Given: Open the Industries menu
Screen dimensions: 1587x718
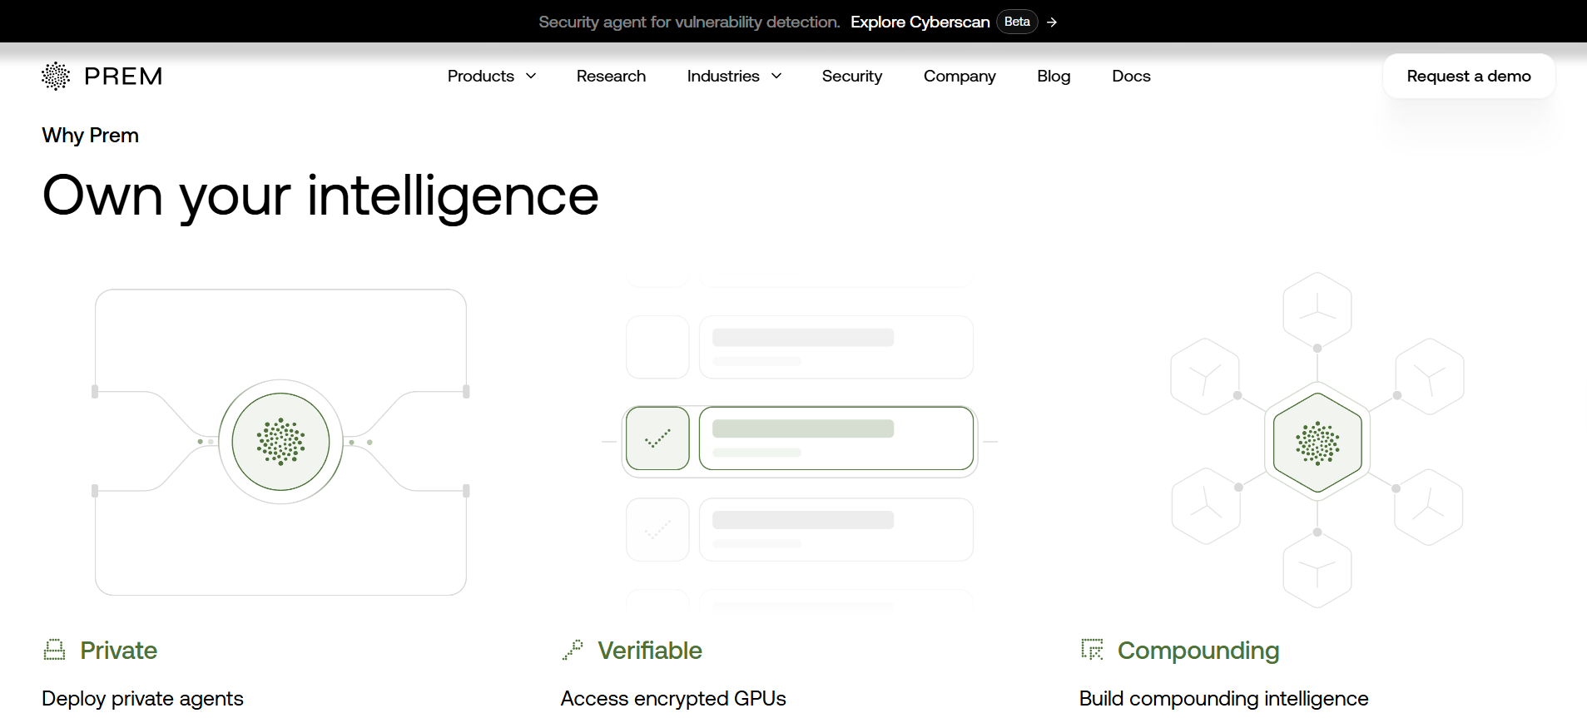Looking at the screenshot, I should 735,77.
